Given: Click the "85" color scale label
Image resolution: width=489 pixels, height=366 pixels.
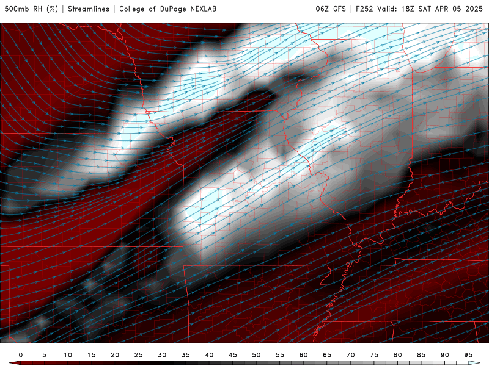Looking at the screenshot, I should coord(421,355).
